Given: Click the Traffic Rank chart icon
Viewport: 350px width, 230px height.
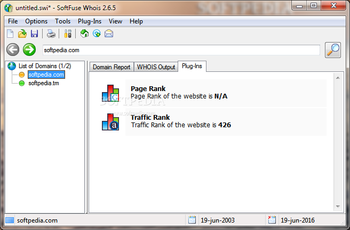Looking at the screenshot, I should [x=110, y=122].
